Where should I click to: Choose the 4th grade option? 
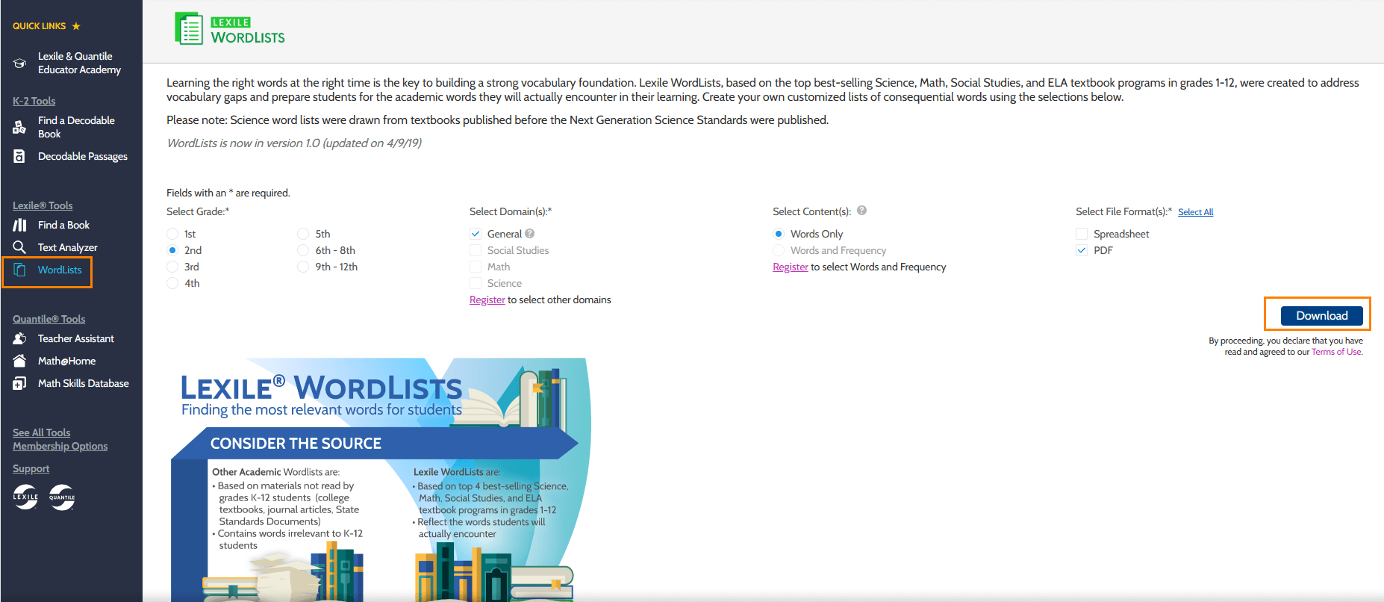coord(172,283)
